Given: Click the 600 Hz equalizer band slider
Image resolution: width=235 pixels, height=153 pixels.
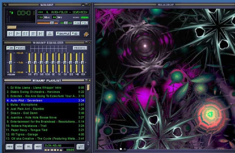Looking at the screenshot, I should click(47, 63).
